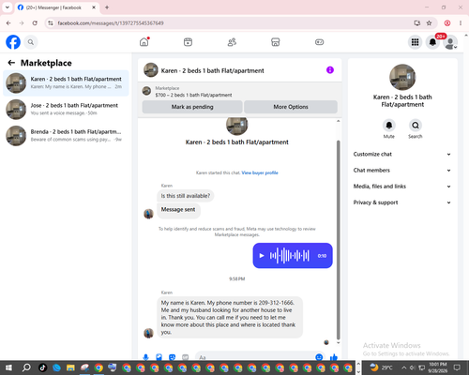Click the More Options button
Viewport: 469px width, 375px height.
[291, 107]
